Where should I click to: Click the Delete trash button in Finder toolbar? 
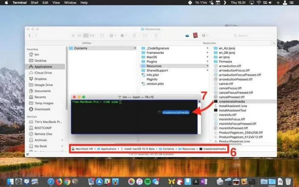pyautogui.click(x=155, y=35)
